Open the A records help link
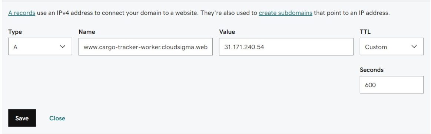 (22, 13)
